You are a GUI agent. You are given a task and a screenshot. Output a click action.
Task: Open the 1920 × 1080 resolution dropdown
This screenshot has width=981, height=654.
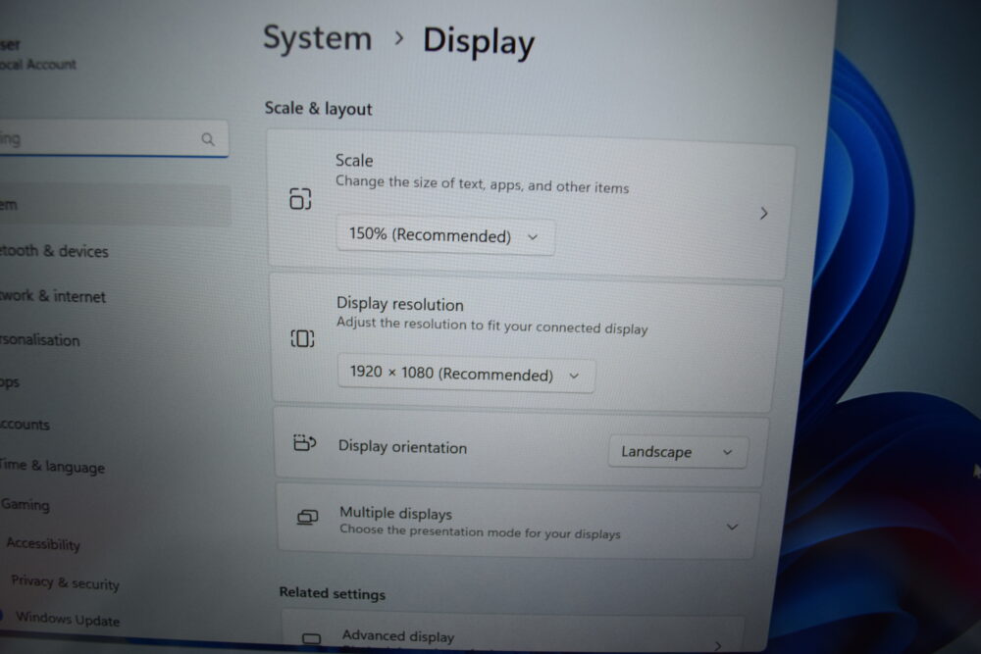click(x=466, y=374)
